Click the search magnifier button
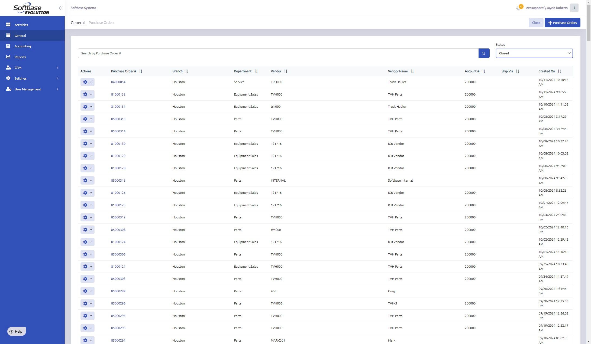Screen dimensions: 591x344 (484, 53)
